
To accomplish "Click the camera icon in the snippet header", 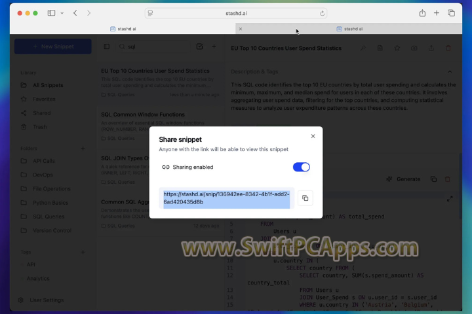I will coord(414,48).
